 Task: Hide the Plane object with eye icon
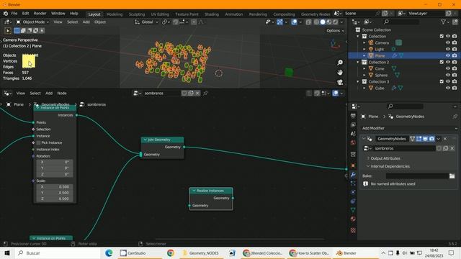[448, 55]
